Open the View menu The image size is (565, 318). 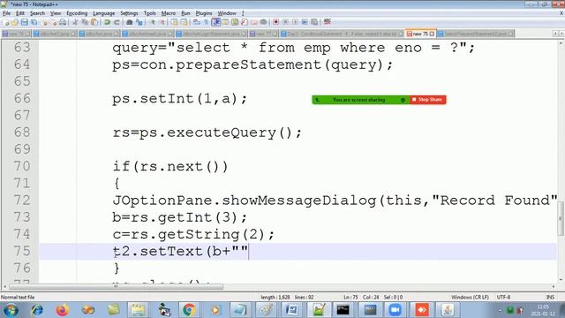point(55,13)
